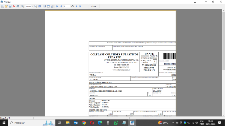
Task: Click the scroll up arrow
Action: click(223, 10)
